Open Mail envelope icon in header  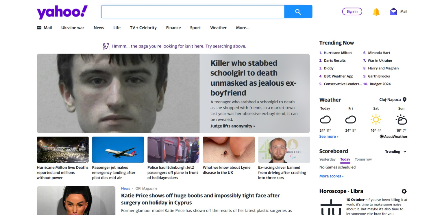pos(394,12)
